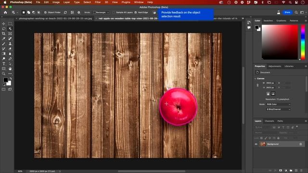Select the Rectangular Marquee tool
Viewport: 308px width, 173px height.
[x=10, y=24]
